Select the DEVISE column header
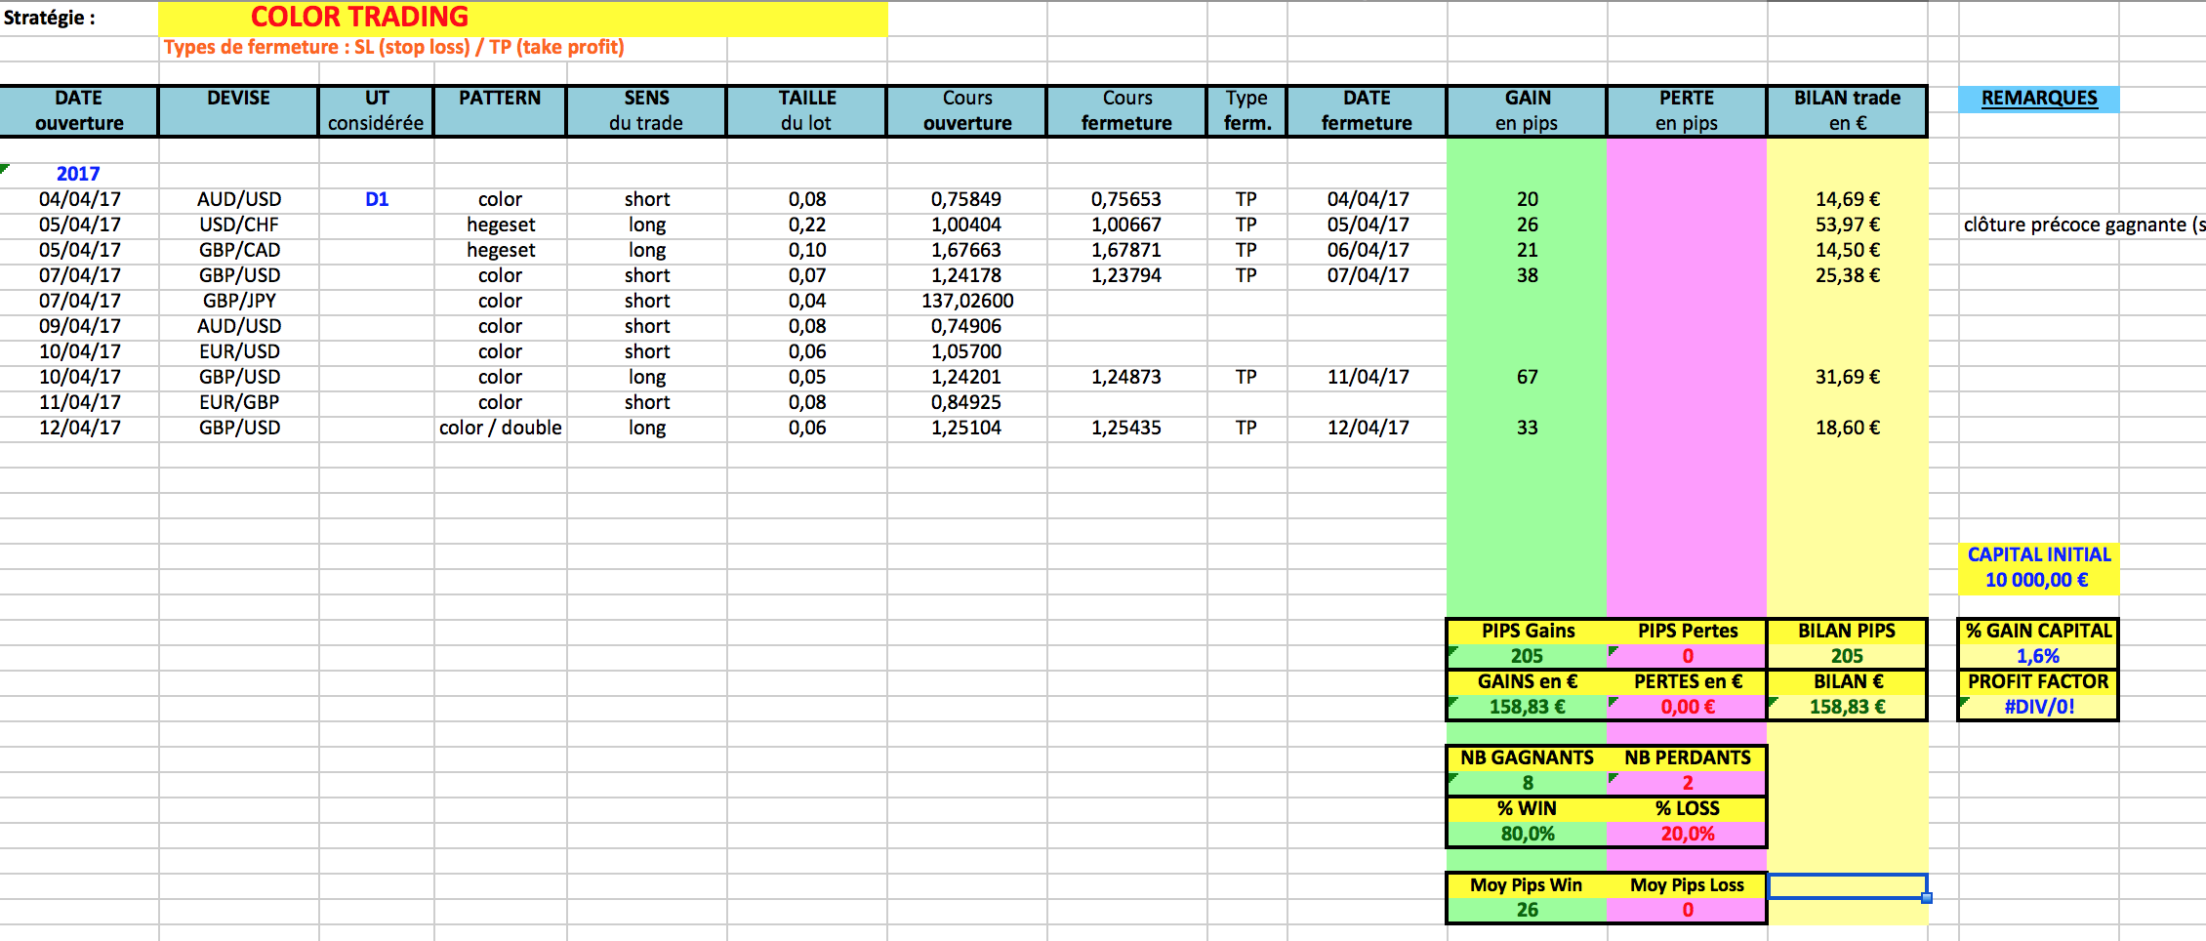The width and height of the screenshot is (2206, 941). click(x=238, y=110)
